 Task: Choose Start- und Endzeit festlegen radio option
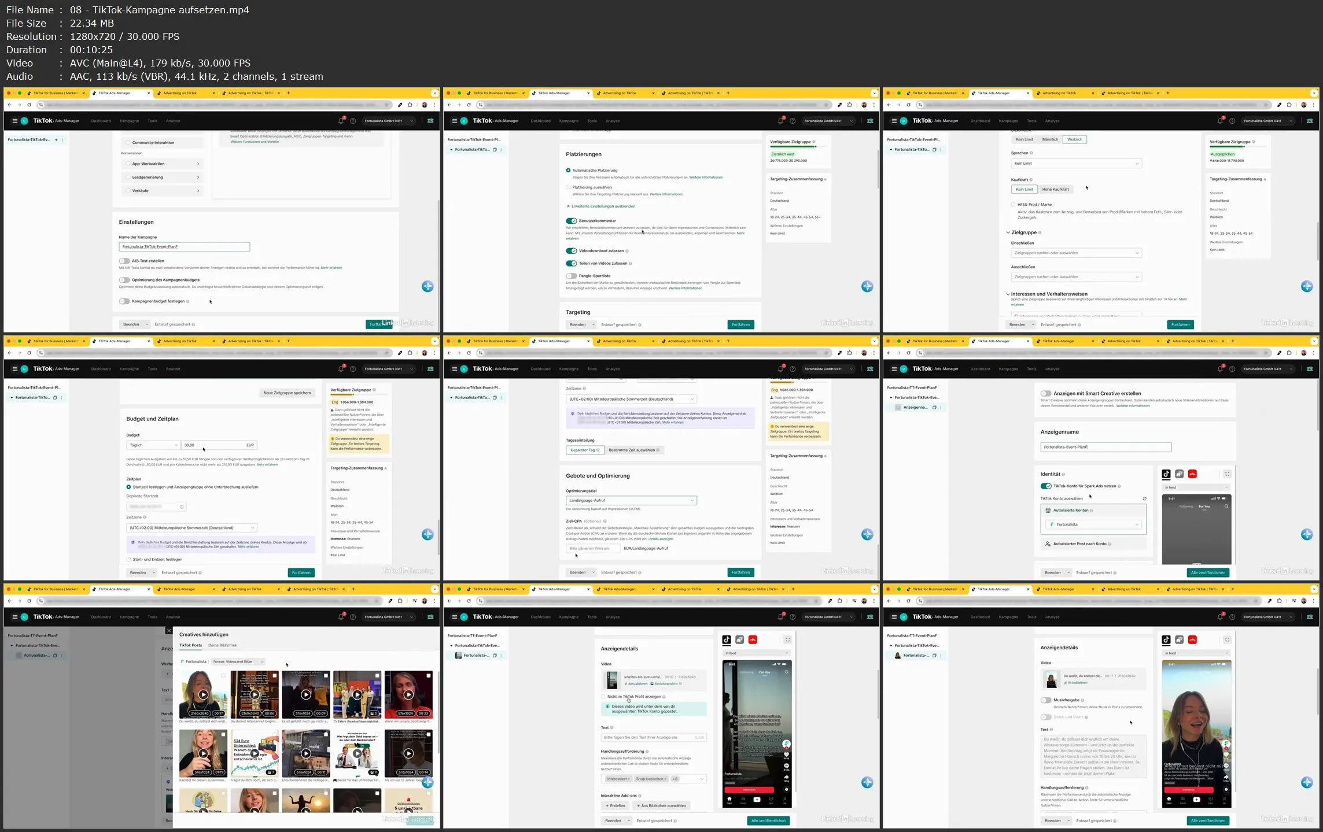coord(128,560)
